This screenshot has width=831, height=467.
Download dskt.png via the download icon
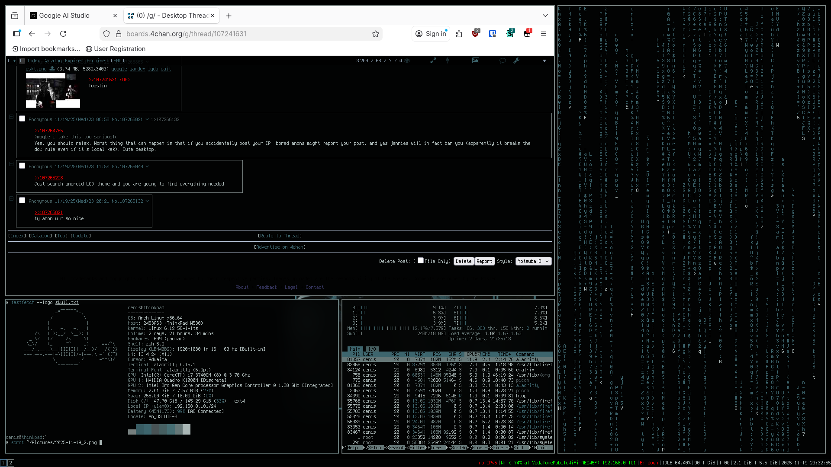[x=52, y=69]
